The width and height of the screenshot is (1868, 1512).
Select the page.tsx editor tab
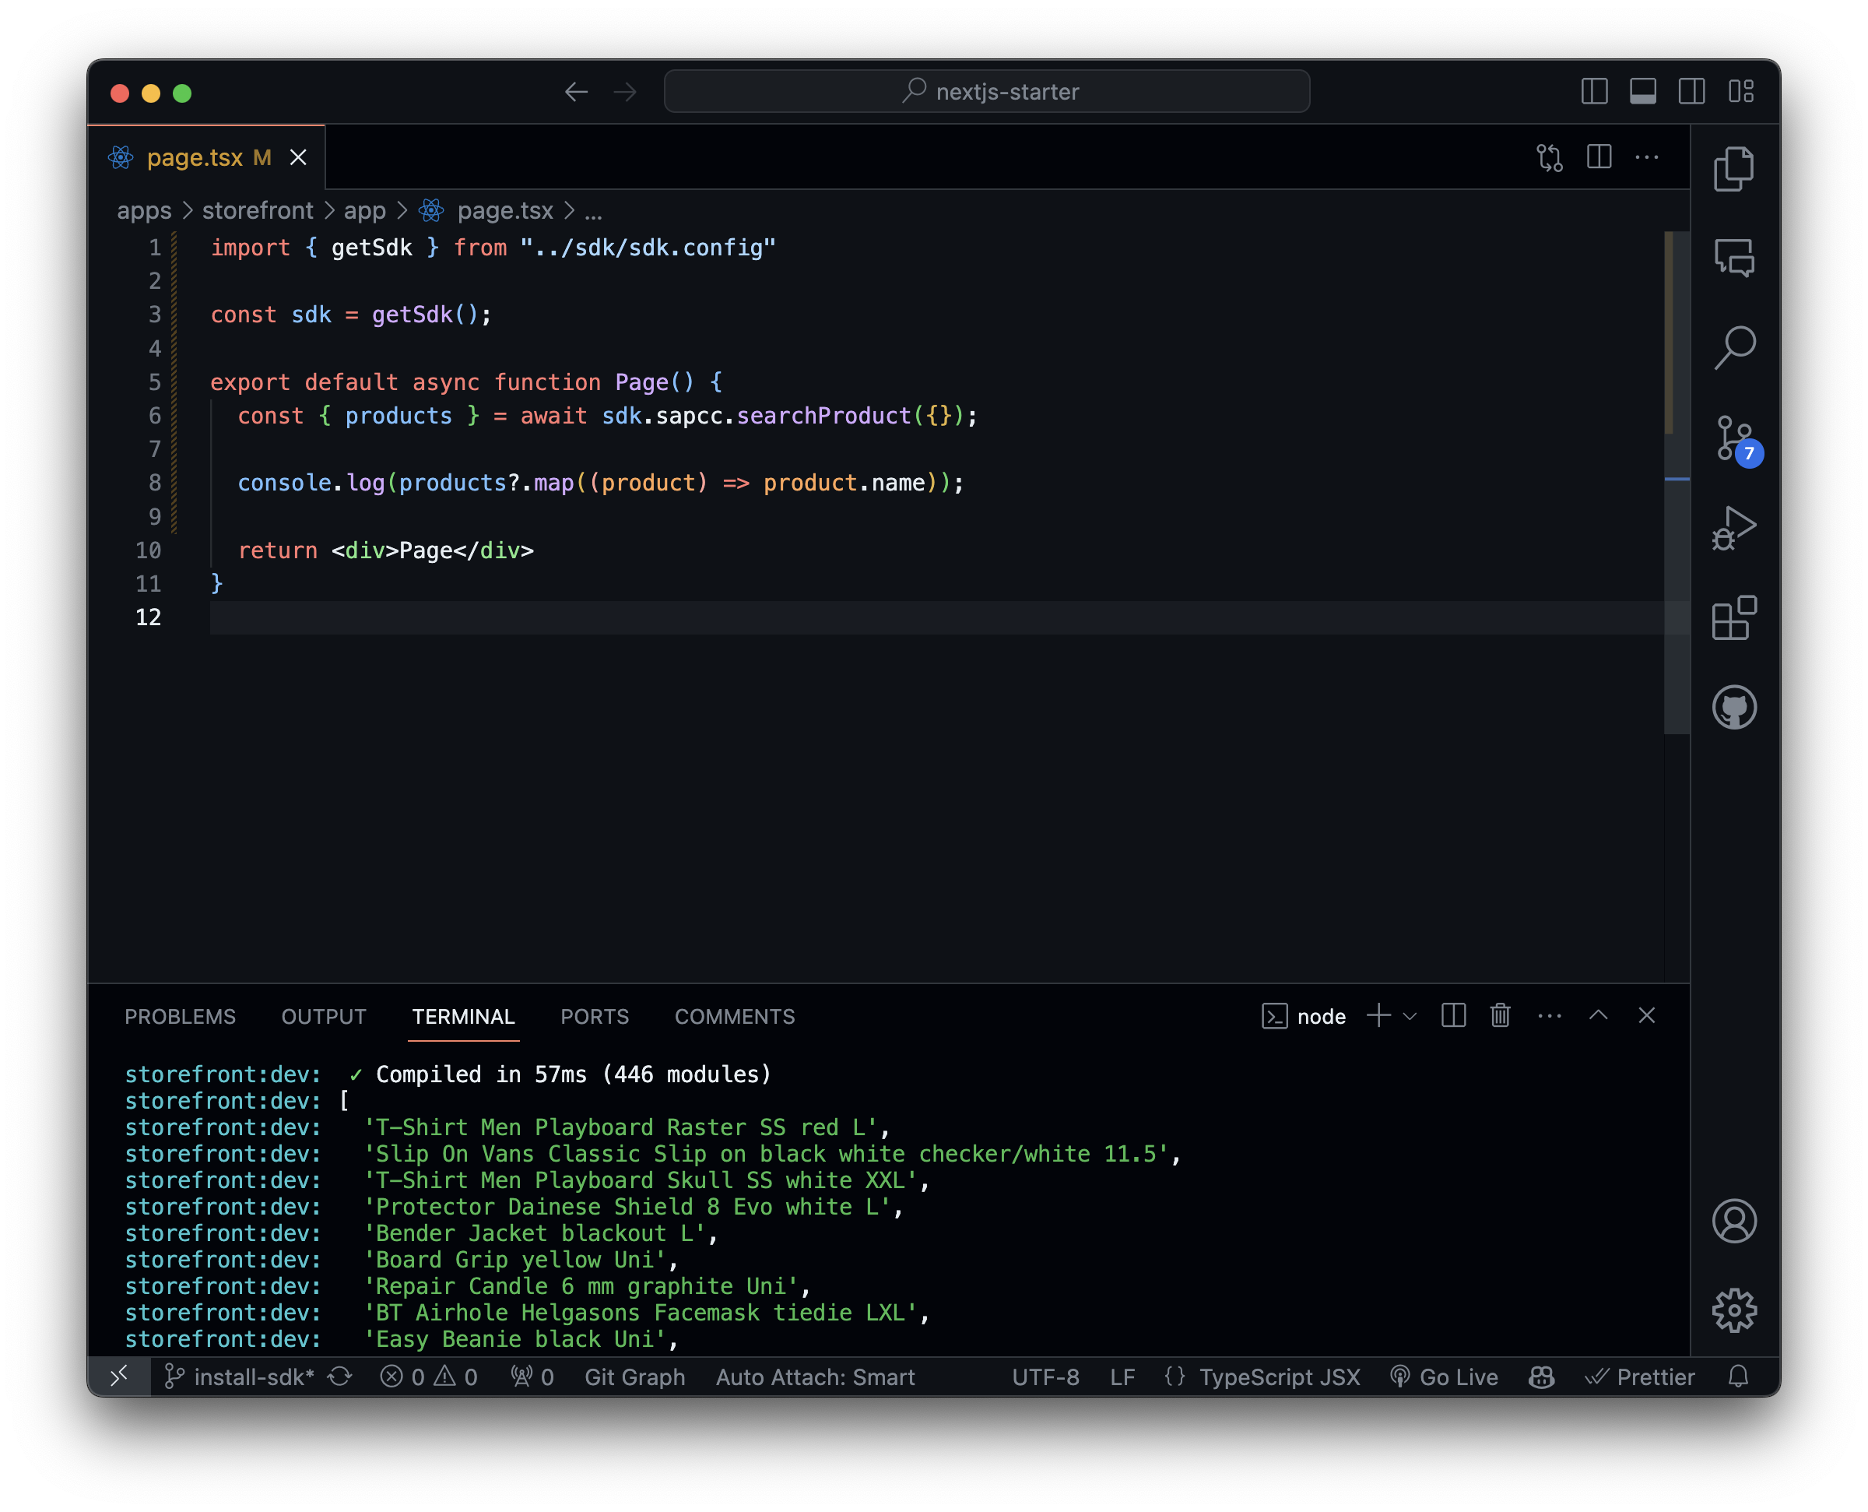click(206, 157)
